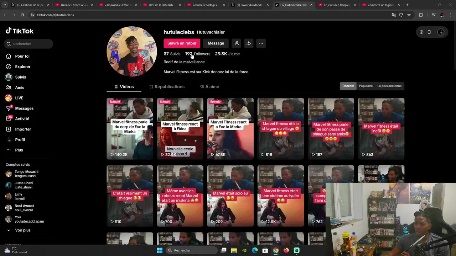Switch to Vidéos tab
This screenshot has height=256, width=456.
pyautogui.click(x=124, y=87)
